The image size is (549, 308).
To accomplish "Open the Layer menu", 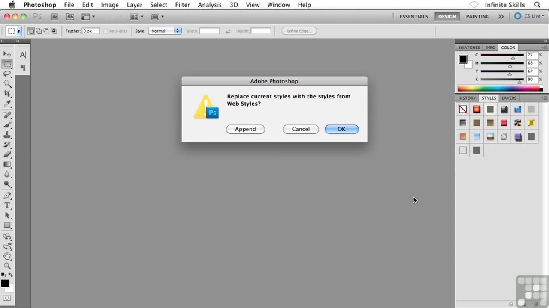I will click(x=134, y=5).
